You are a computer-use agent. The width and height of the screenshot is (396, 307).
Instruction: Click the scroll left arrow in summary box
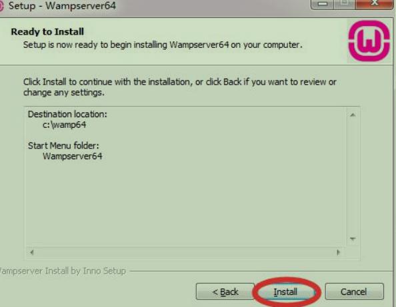point(32,252)
